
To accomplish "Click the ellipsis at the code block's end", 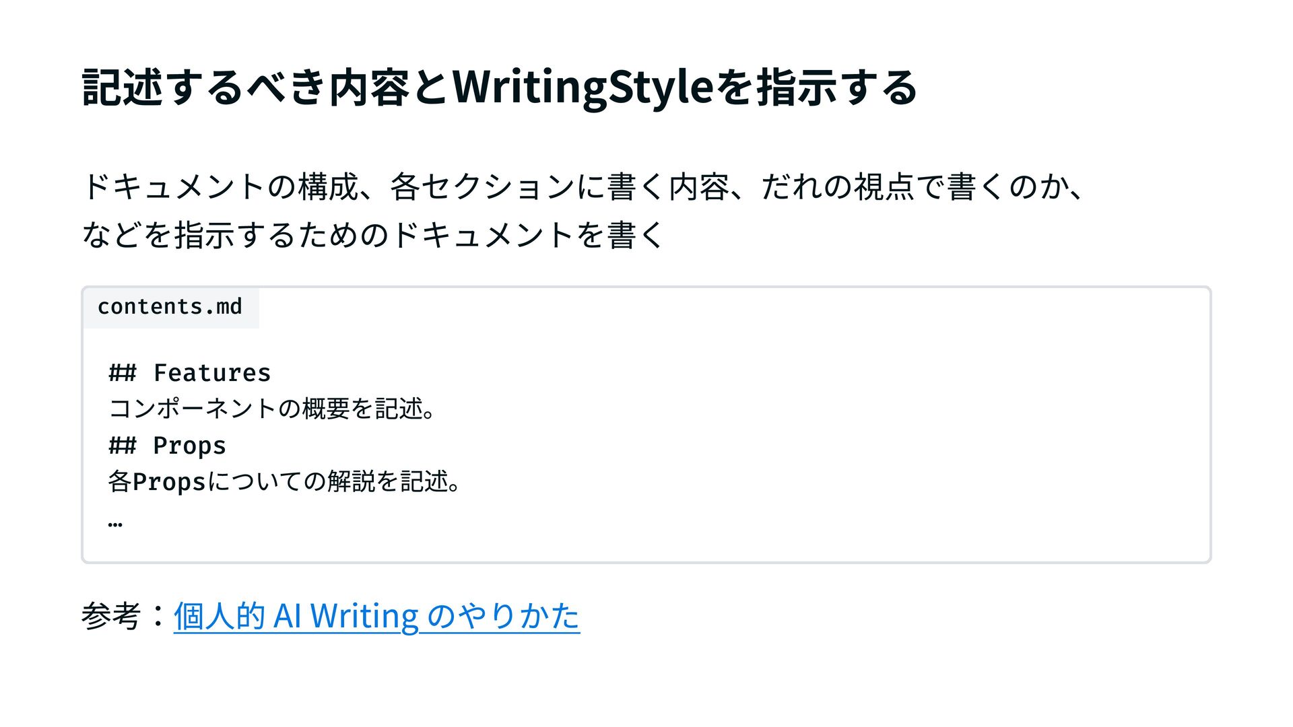I will click(115, 522).
